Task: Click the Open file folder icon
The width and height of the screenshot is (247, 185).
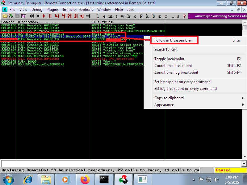Action: coord(5,16)
